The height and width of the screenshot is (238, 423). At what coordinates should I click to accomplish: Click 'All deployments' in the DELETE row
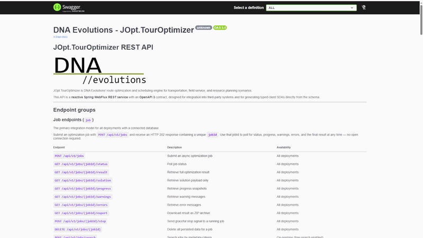[288, 230]
